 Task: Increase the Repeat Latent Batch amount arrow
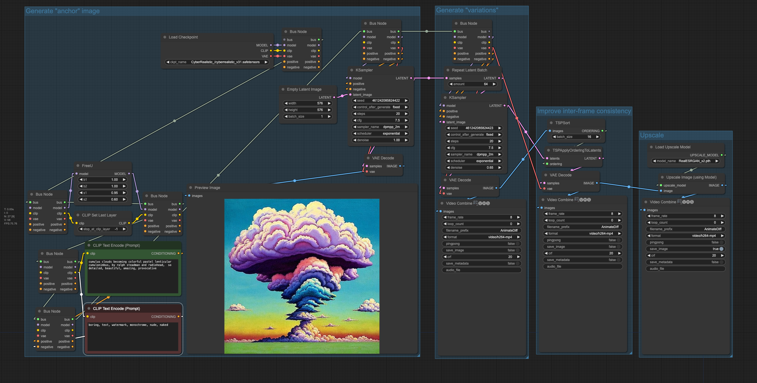tap(494, 84)
